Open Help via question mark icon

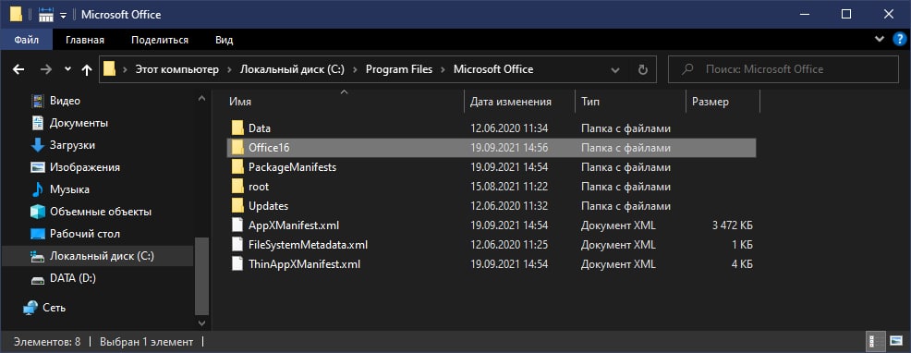click(899, 40)
